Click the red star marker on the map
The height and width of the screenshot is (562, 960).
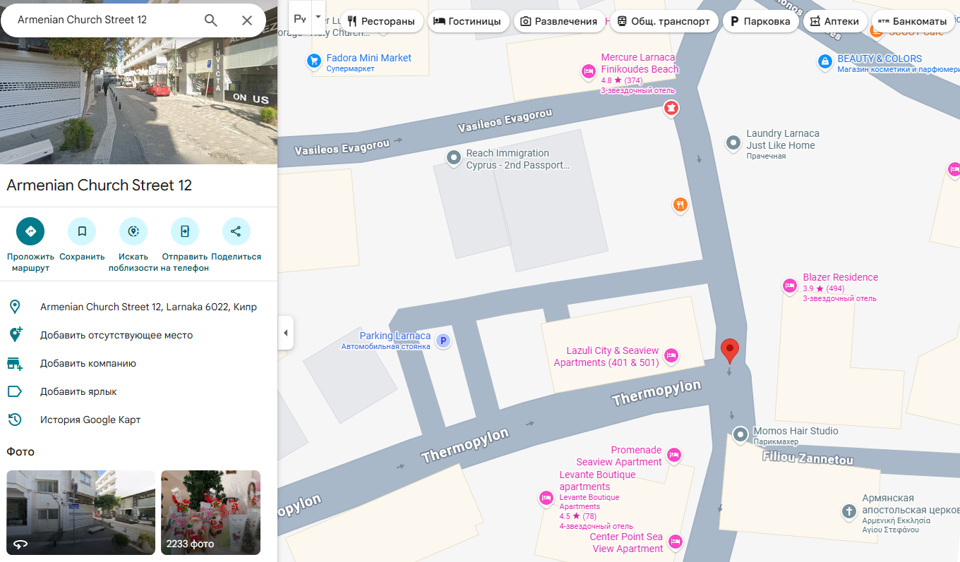click(671, 108)
